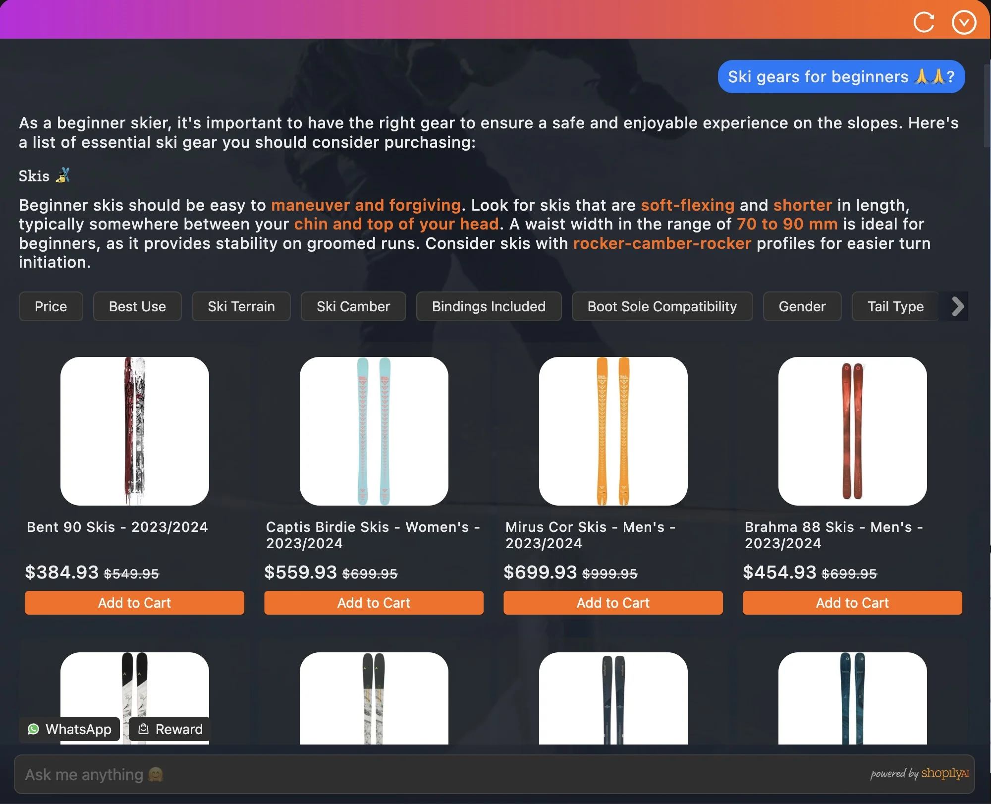Add Bent 90 Skis to cart
Image resolution: width=991 pixels, height=804 pixels.
pyautogui.click(x=134, y=603)
